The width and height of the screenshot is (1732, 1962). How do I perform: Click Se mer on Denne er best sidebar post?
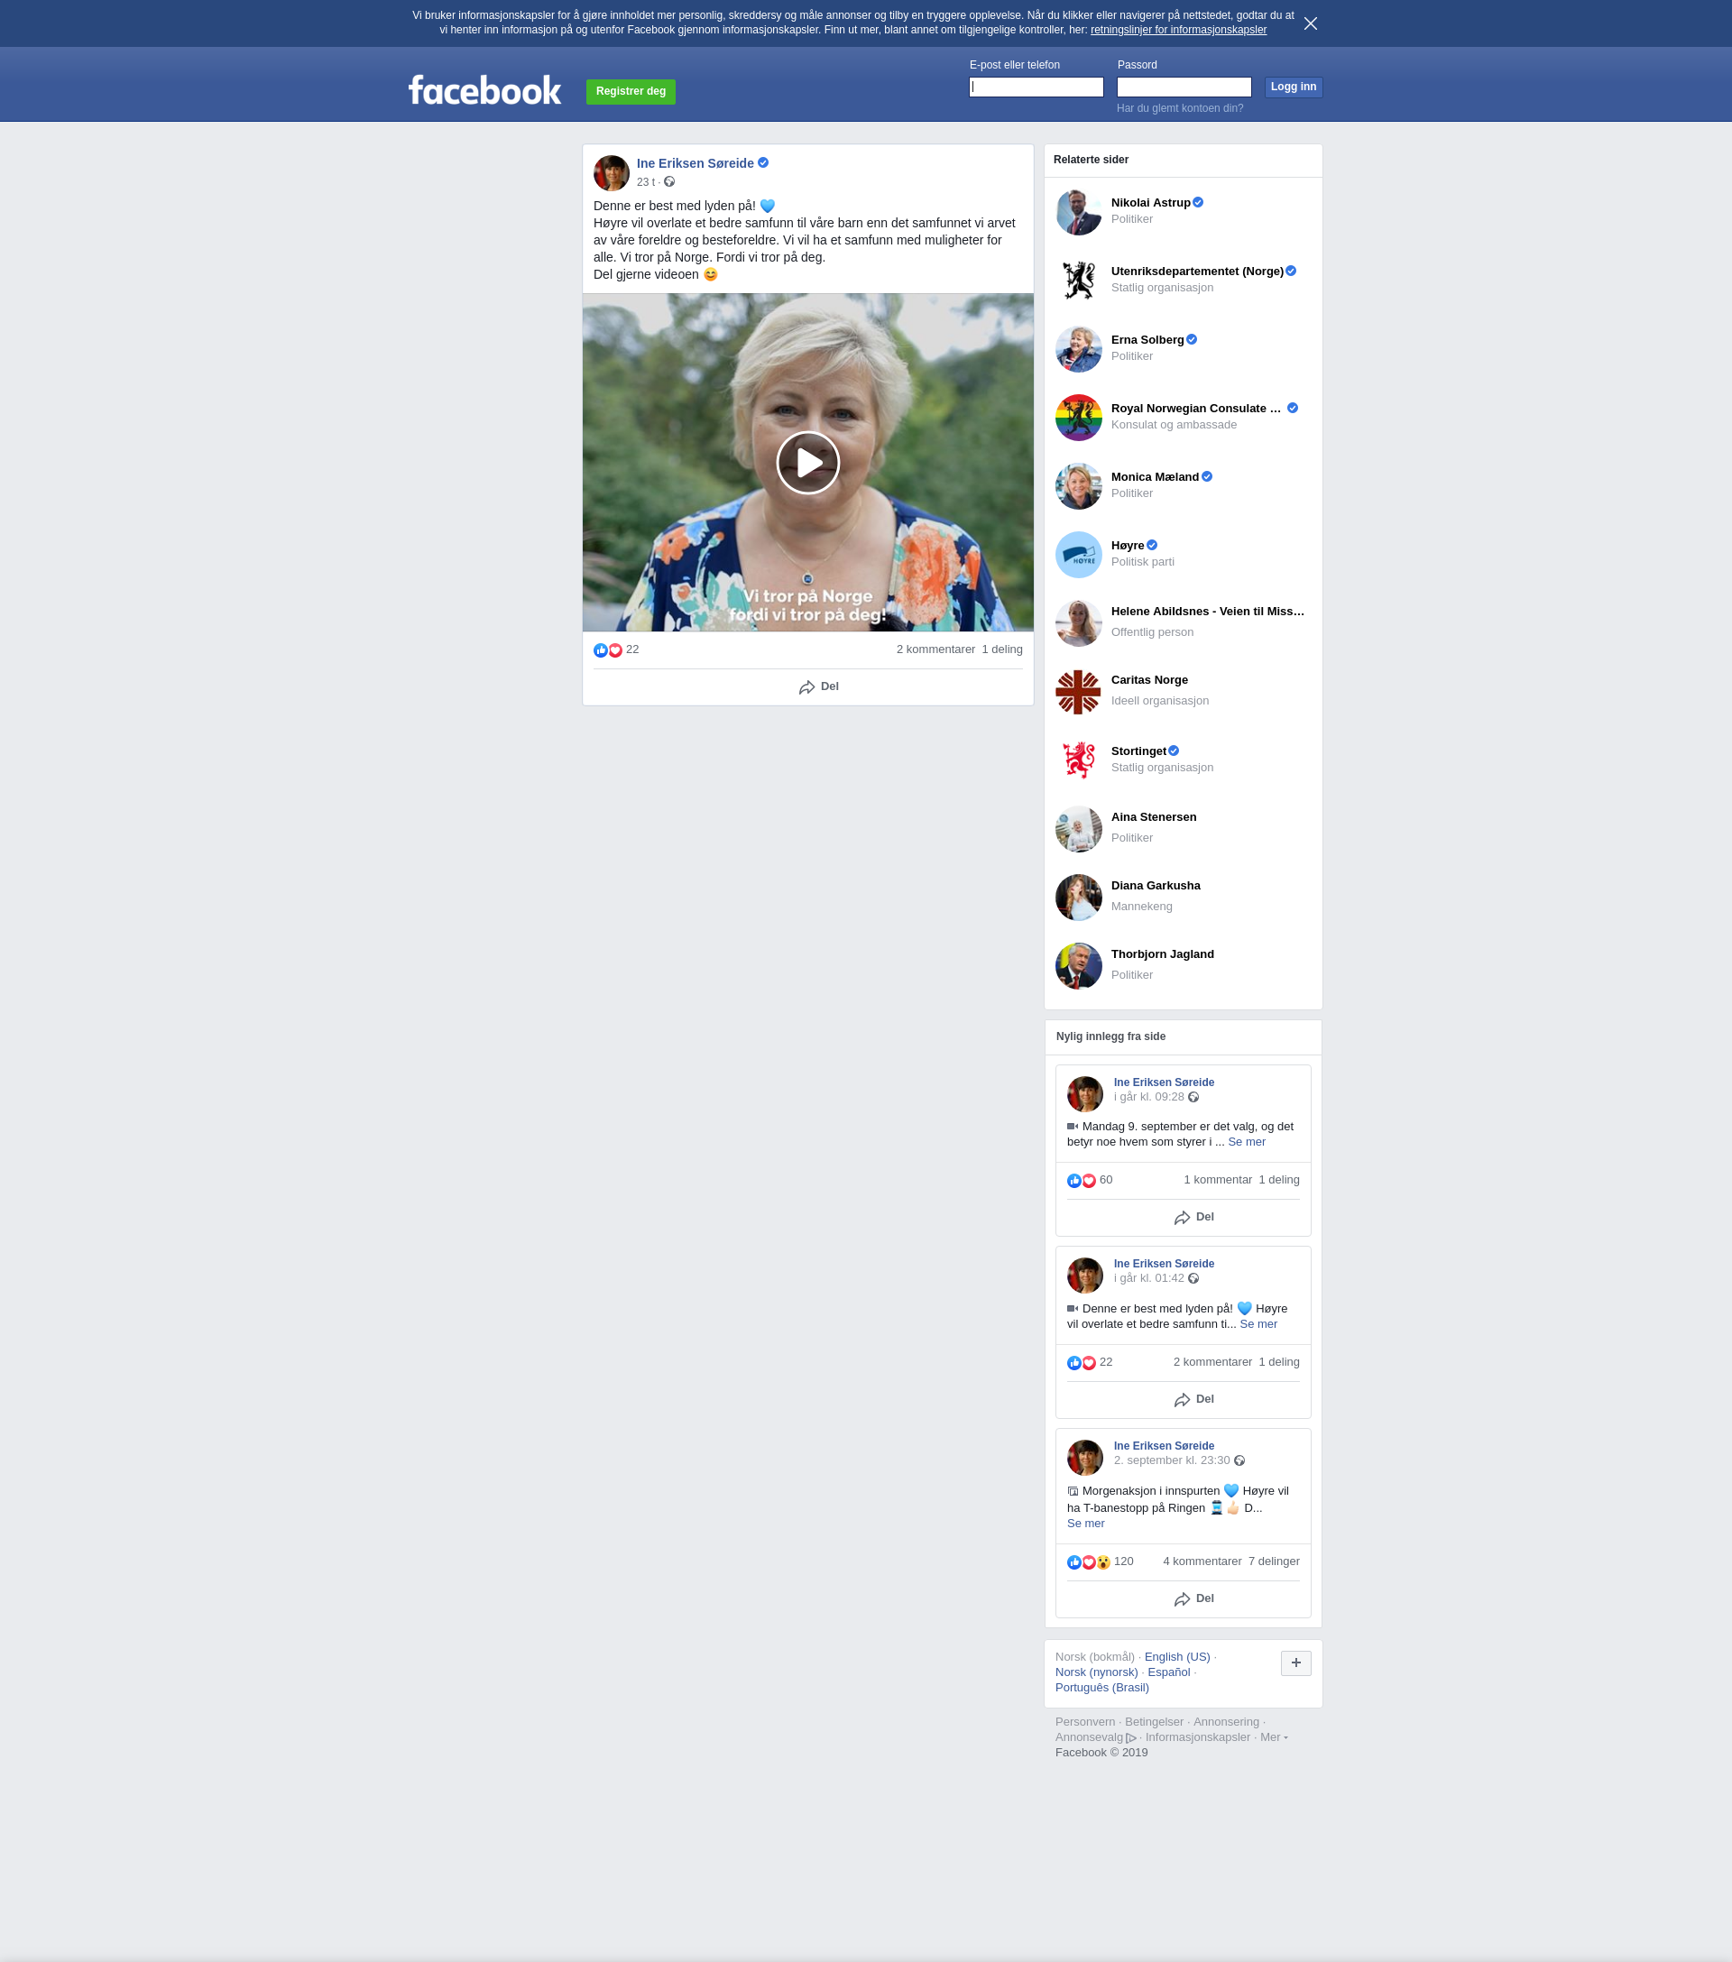pyautogui.click(x=1258, y=1324)
